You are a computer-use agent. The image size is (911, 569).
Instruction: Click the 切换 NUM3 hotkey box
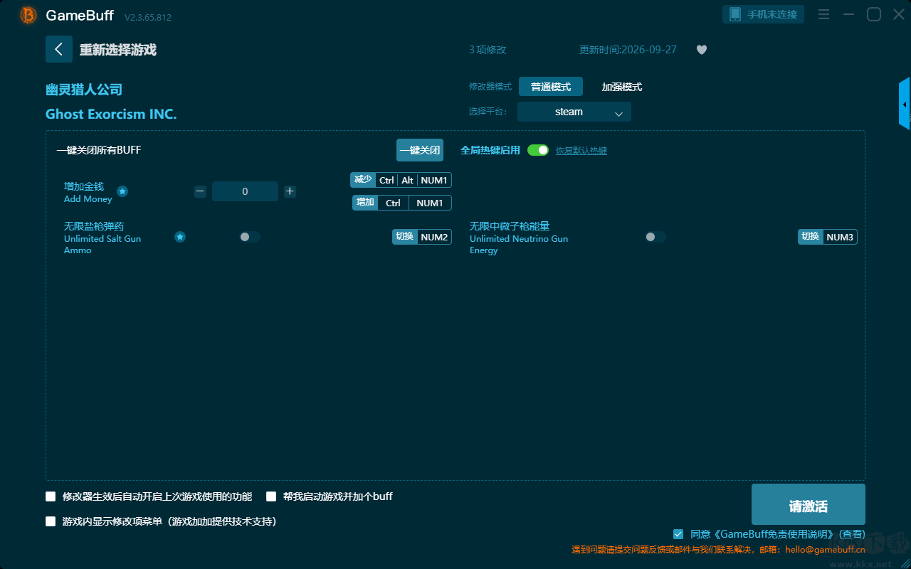pyautogui.click(x=828, y=237)
